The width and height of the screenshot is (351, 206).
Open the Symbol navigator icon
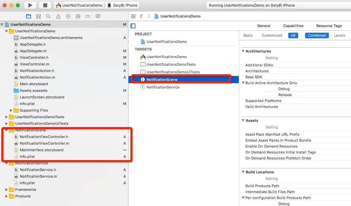[x=38, y=17]
